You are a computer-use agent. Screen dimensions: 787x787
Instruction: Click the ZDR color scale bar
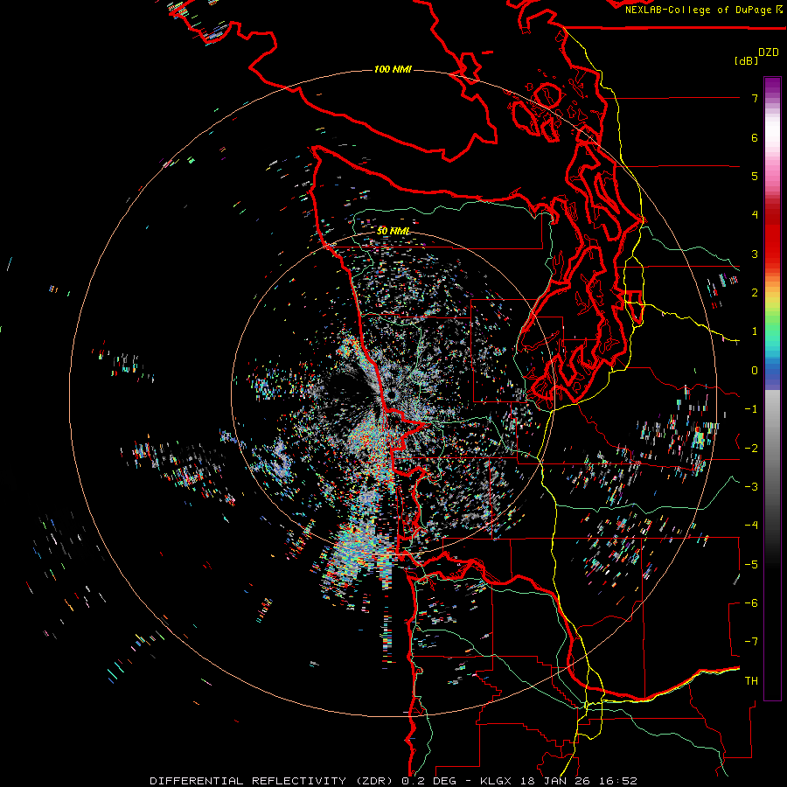[772, 388]
